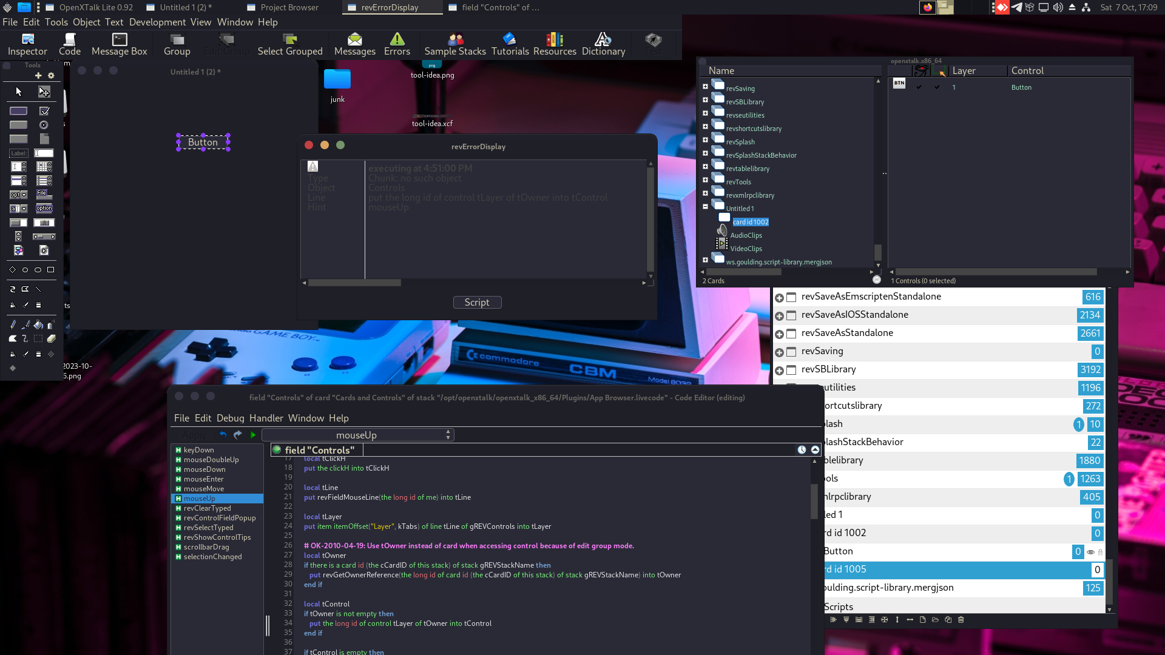Open the Development menu
This screenshot has width=1165, height=655.
tap(157, 22)
